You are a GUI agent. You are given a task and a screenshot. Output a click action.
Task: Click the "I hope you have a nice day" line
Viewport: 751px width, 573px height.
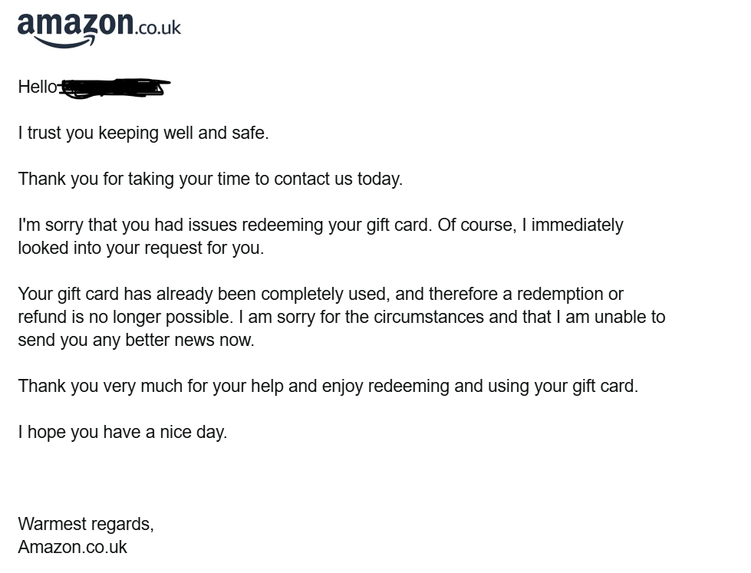[x=123, y=433]
